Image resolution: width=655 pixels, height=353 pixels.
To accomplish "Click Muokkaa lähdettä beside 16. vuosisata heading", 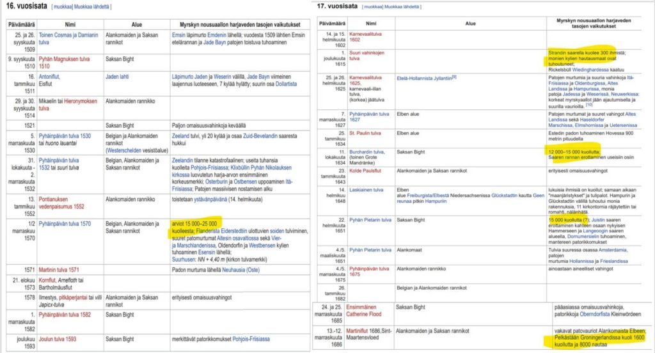I will 94,7.
